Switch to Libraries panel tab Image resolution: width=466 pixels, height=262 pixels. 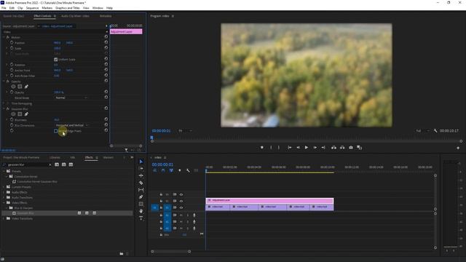click(x=55, y=157)
